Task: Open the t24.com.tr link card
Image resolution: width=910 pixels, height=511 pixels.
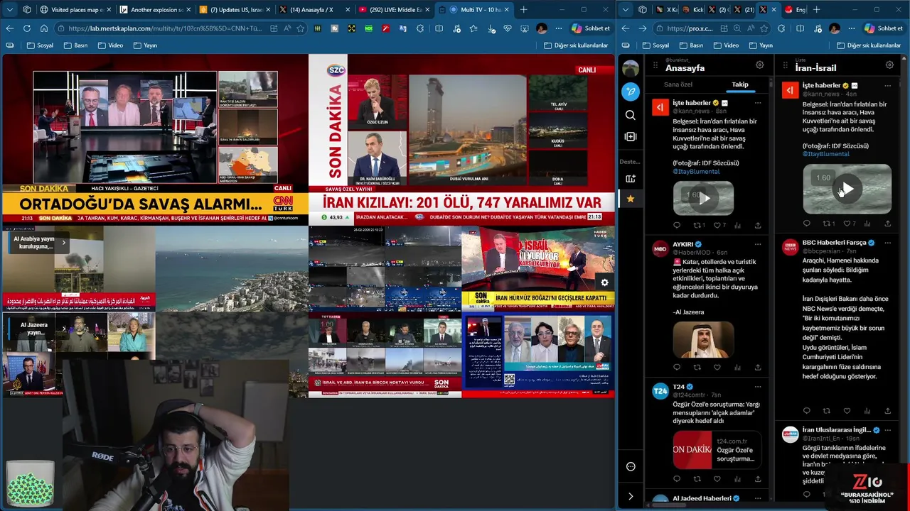Action: point(717,449)
